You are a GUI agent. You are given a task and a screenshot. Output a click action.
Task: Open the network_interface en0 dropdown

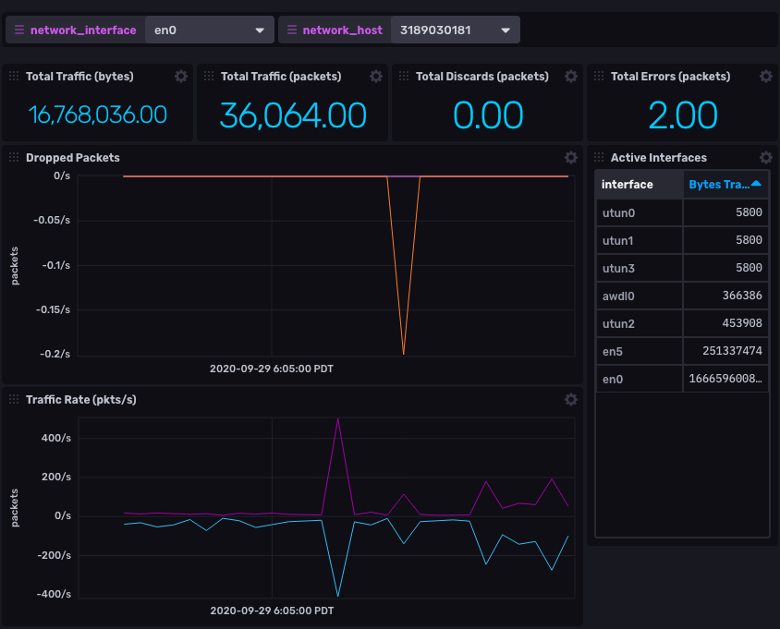coord(208,29)
